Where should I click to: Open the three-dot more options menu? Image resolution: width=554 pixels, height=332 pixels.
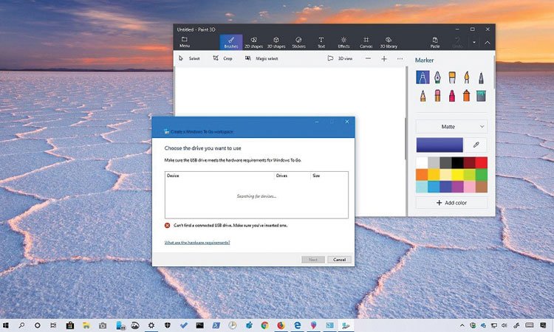pyautogui.click(x=400, y=58)
